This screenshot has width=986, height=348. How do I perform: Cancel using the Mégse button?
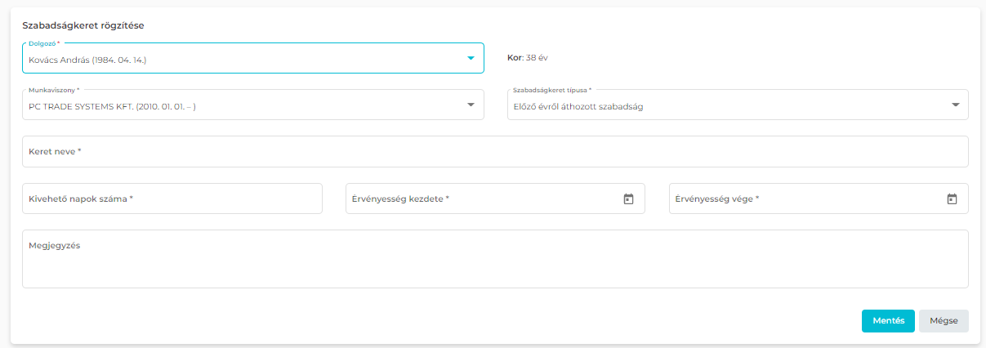coord(944,321)
